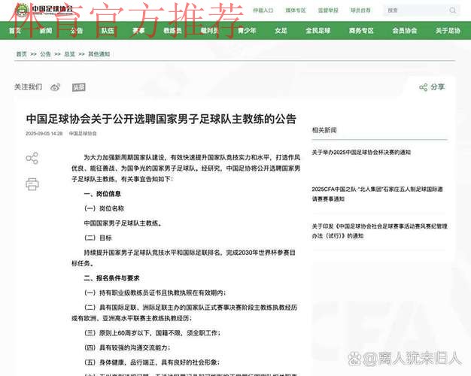Open the 新闻 navigation menu
The height and width of the screenshot is (376, 471).
pos(45,31)
